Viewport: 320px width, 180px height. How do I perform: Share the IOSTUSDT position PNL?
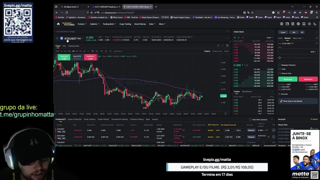[183, 137]
